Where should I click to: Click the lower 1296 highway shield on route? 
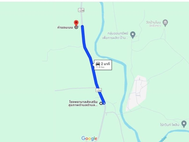pos(99,90)
